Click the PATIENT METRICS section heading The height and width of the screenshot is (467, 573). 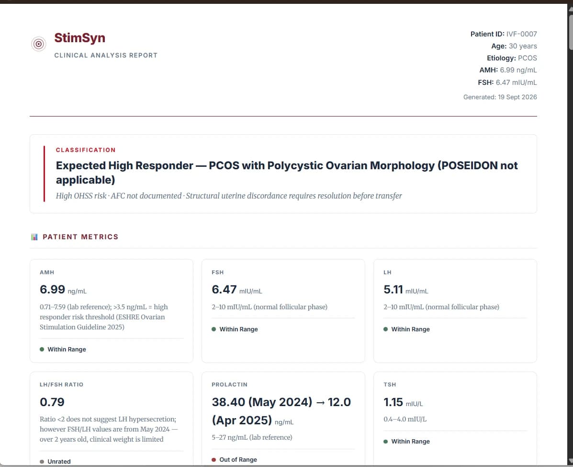[x=80, y=237]
